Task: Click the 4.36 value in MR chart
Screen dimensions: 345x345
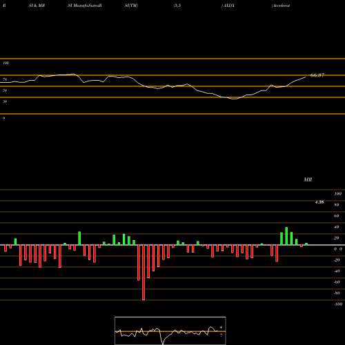Action: coord(319,202)
